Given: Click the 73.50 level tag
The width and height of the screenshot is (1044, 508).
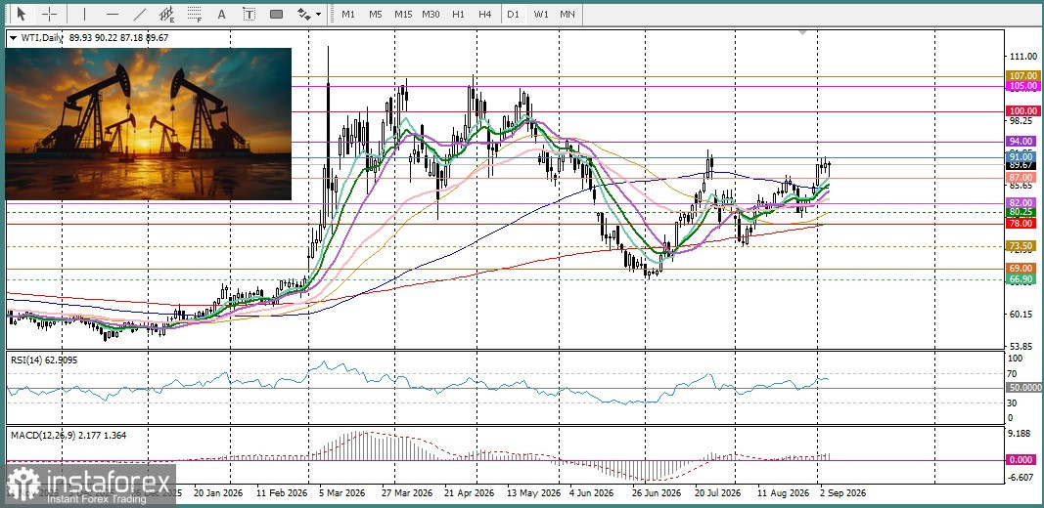Looking at the screenshot, I should pyautogui.click(x=1022, y=246).
